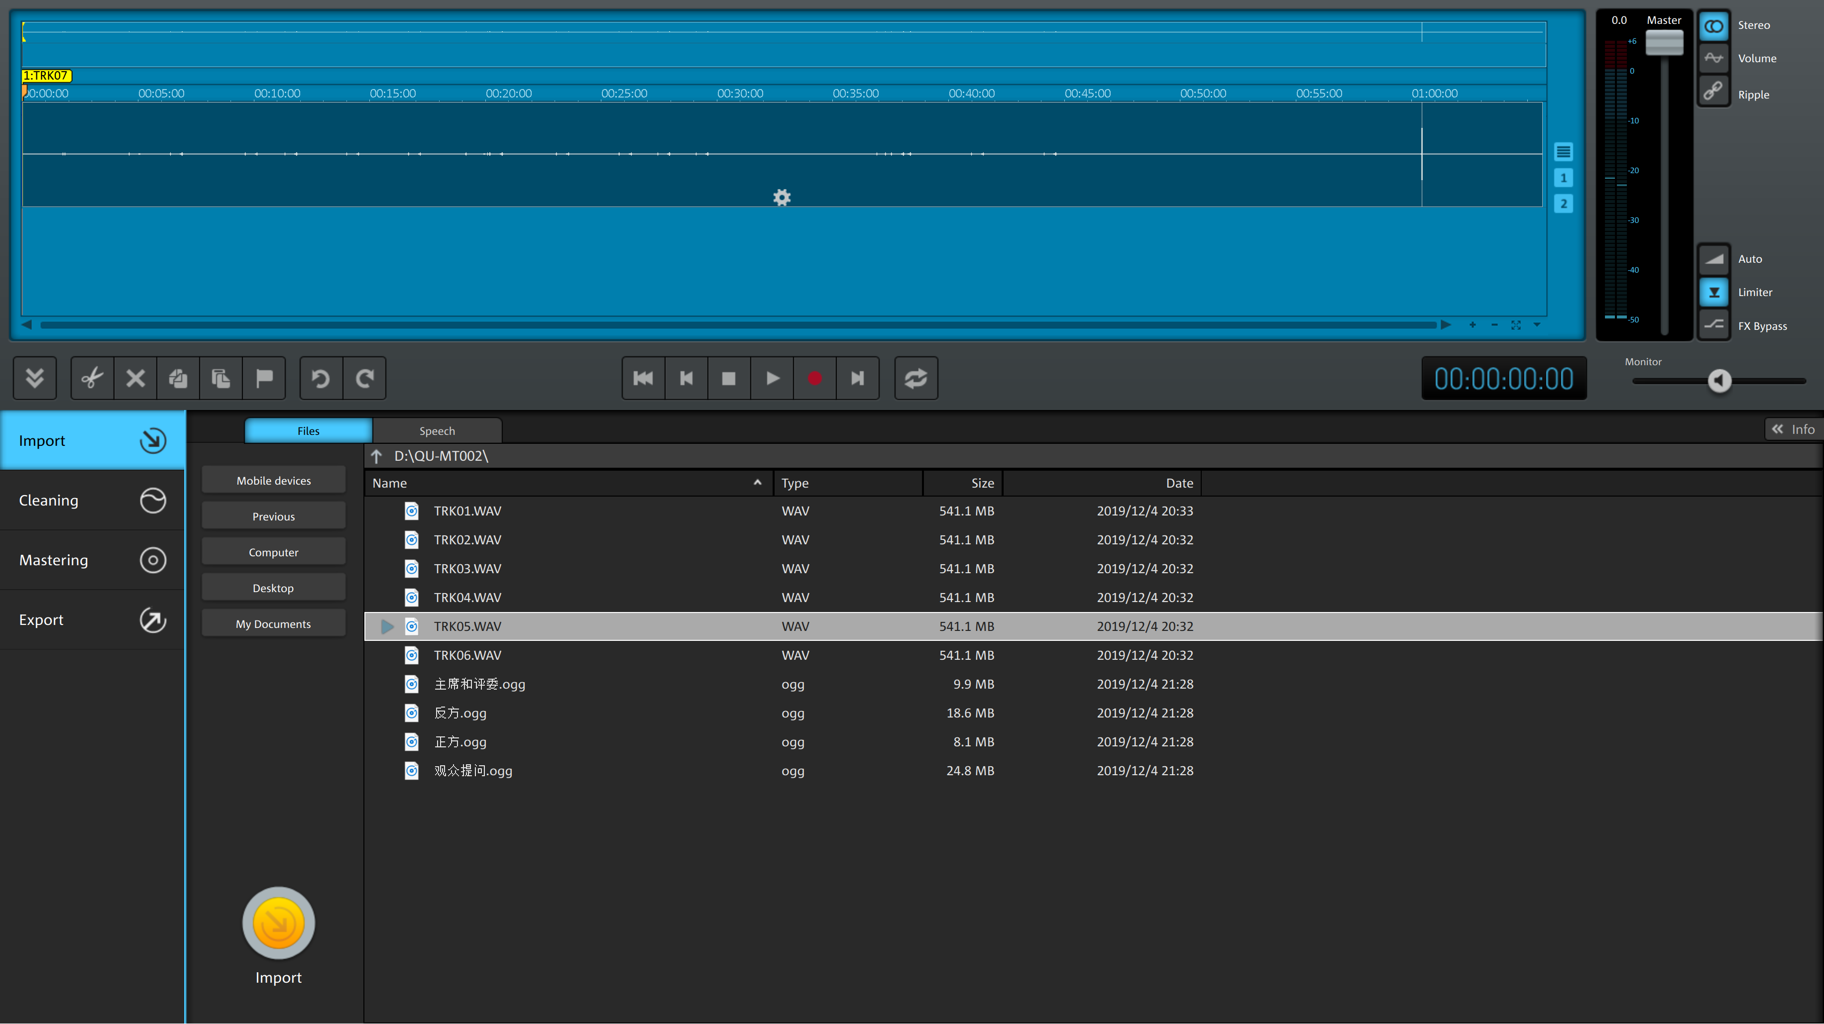The width and height of the screenshot is (1824, 1024).
Task: Click the delete X icon in toolbar
Action: click(x=135, y=379)
